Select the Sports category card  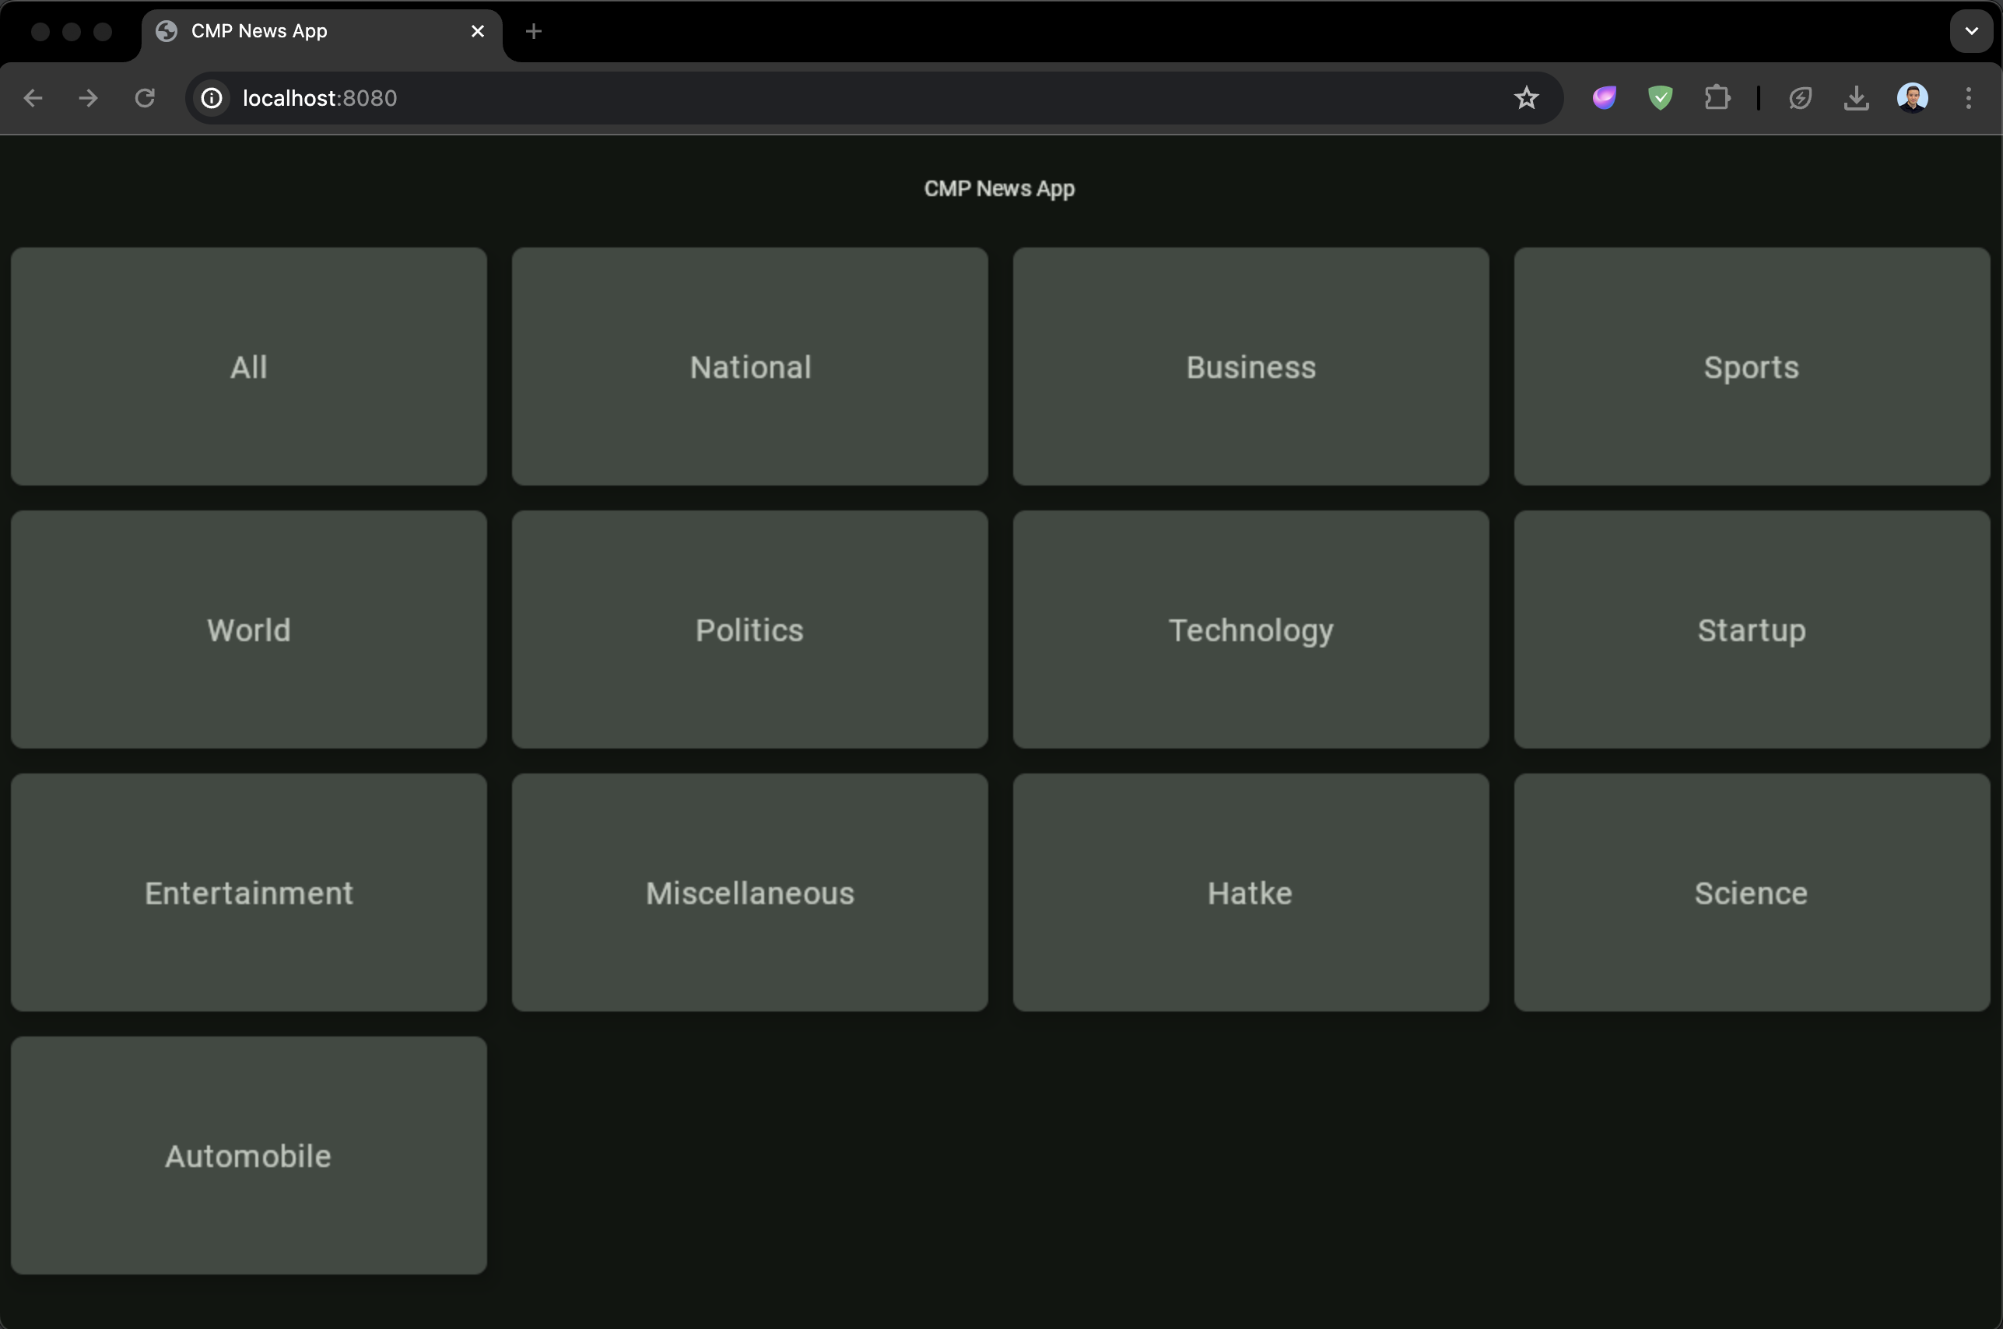[x=1751, y=367]
